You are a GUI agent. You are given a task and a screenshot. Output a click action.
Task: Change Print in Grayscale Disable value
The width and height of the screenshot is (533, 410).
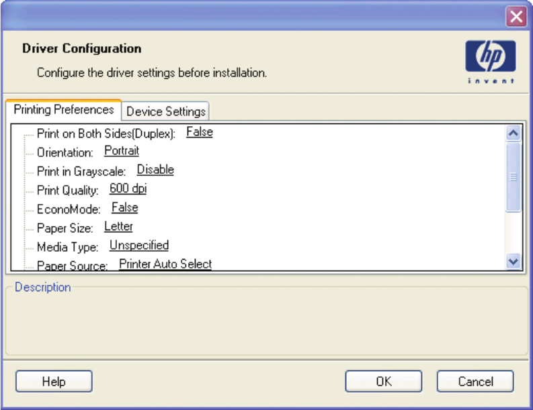tap(155, 170)
